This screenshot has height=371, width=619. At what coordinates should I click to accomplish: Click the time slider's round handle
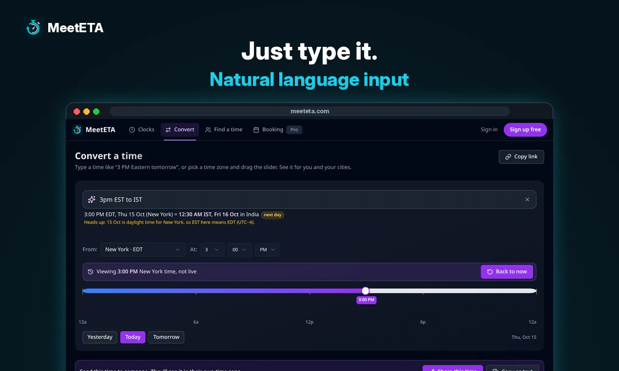coord(366,291)
